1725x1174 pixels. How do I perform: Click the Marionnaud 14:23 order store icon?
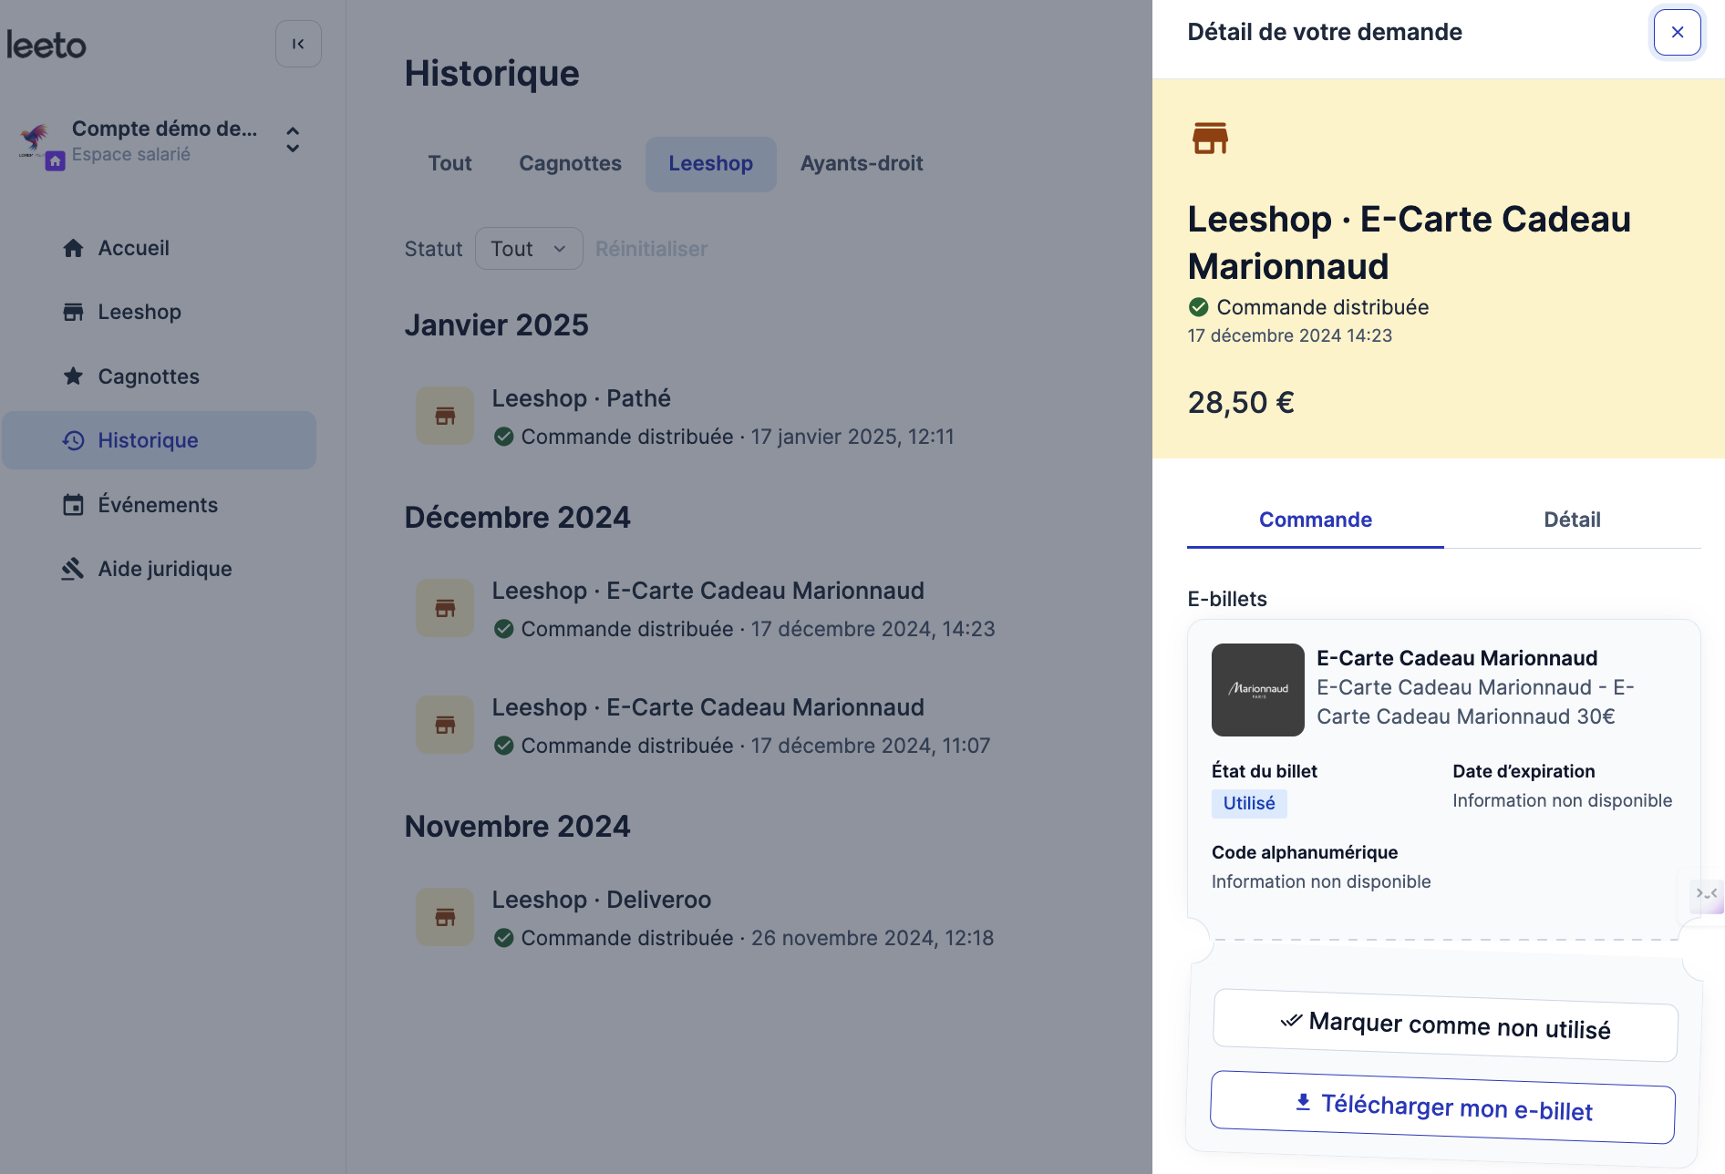(445, 609)
